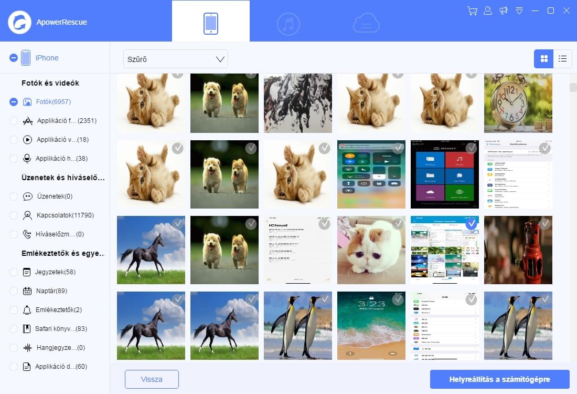Select the Naptár(89) category icon
Screen dimensions: 577x394
[x=27, y=291]
